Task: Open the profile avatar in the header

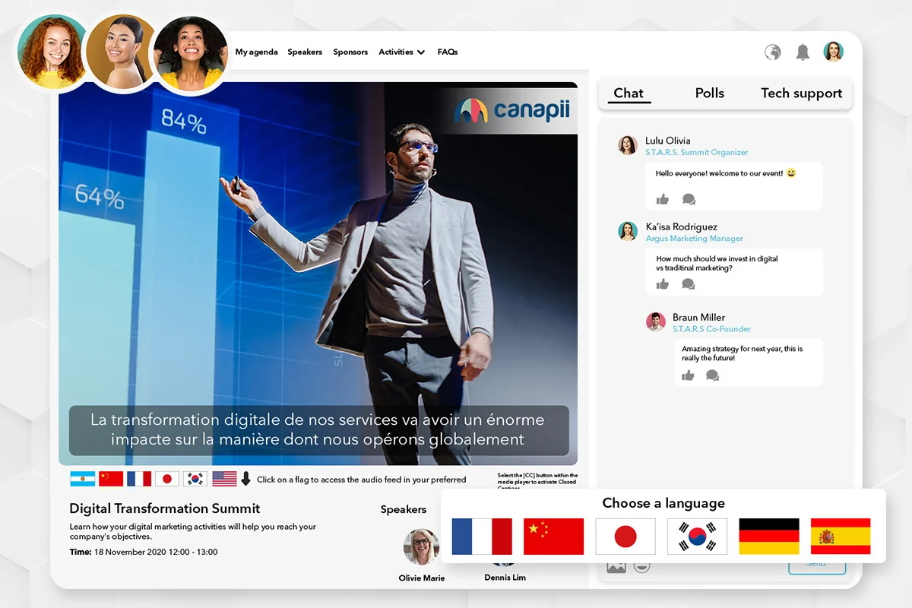Action: (834, 52)
